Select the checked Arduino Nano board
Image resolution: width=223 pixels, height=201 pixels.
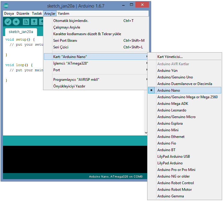[x=184, y=90]
